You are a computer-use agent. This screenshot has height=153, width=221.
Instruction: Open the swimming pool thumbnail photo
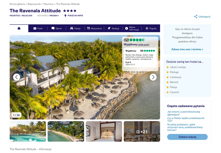28,131
